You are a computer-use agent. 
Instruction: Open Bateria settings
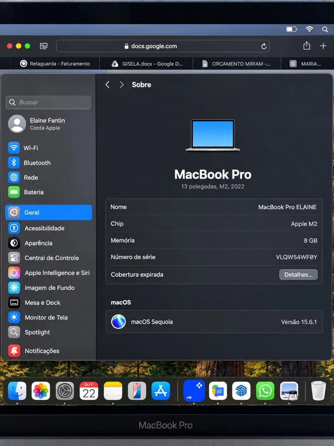(x=26, y=192)
